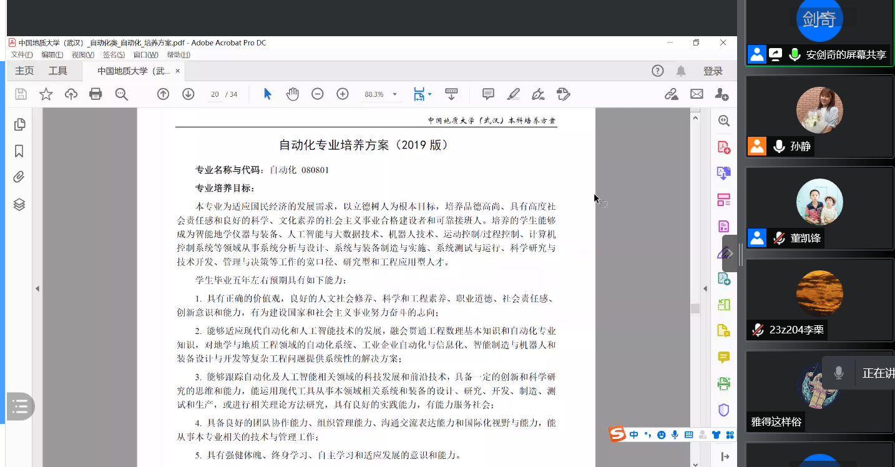This screenshot has height=467, width=895.
Task: Star this file as a favorite
Action: pos(46,94)
